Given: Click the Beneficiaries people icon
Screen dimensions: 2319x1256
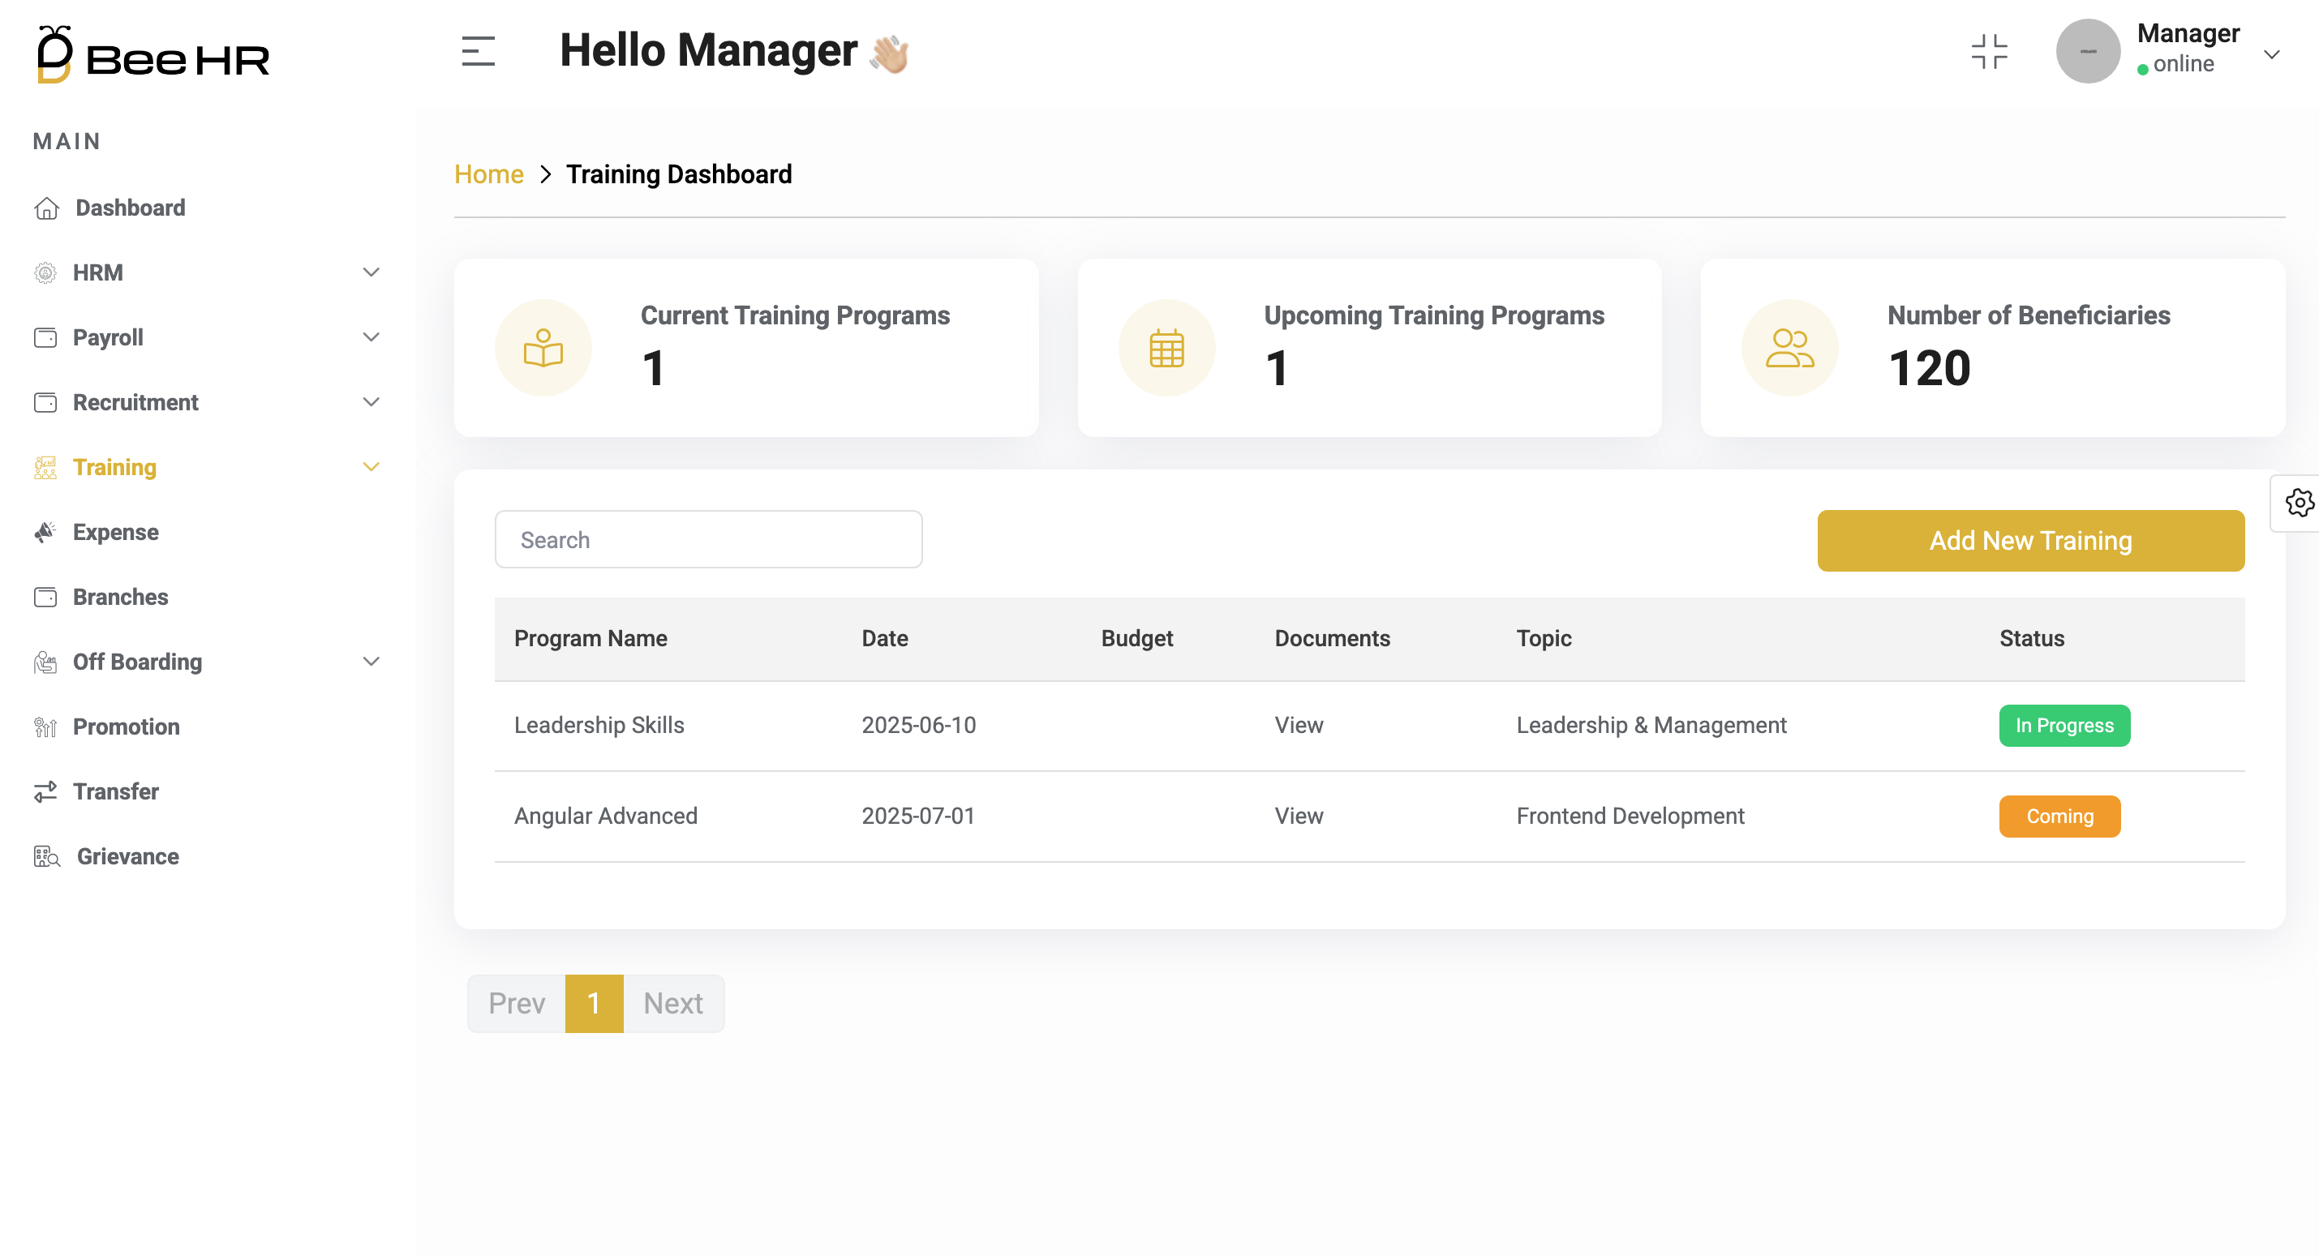Looking at the screenshot, I should [1789, 348].
